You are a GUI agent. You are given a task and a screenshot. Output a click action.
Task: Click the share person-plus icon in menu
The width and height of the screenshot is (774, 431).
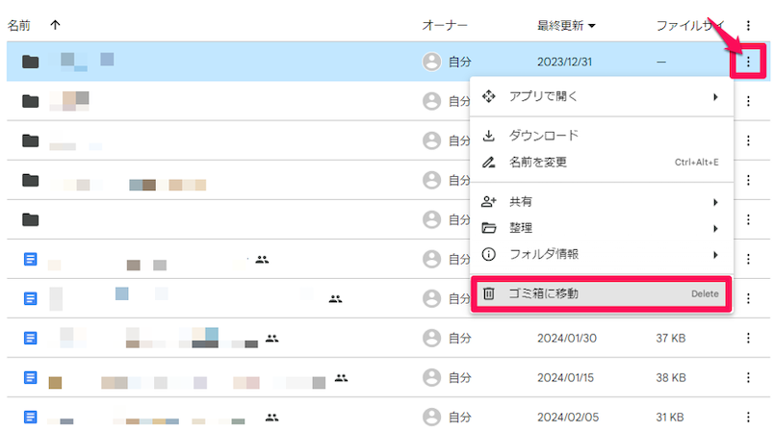488,202
